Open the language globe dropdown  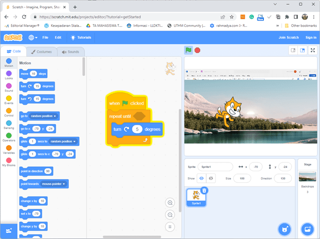tap(32, 38)
